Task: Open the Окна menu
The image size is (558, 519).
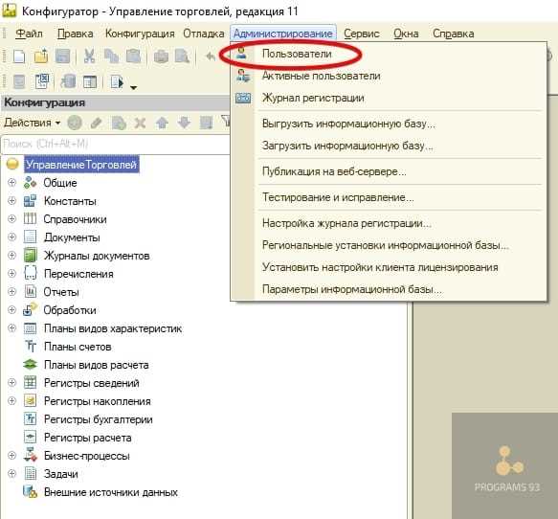Action: (406, 34)
